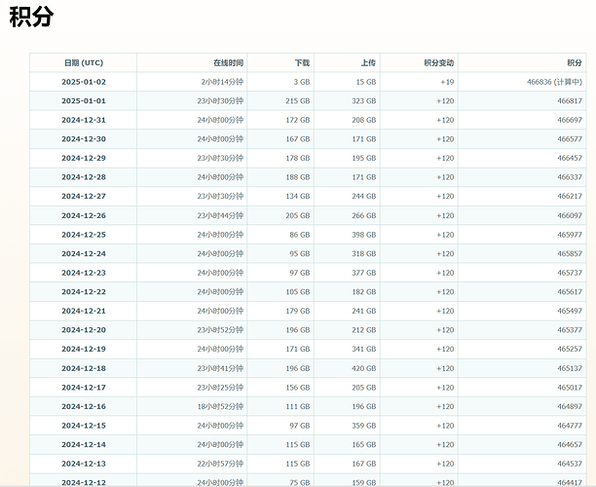Select the date cell 2024-12-19
Screen dimensions: 596x487
(84, 349)
